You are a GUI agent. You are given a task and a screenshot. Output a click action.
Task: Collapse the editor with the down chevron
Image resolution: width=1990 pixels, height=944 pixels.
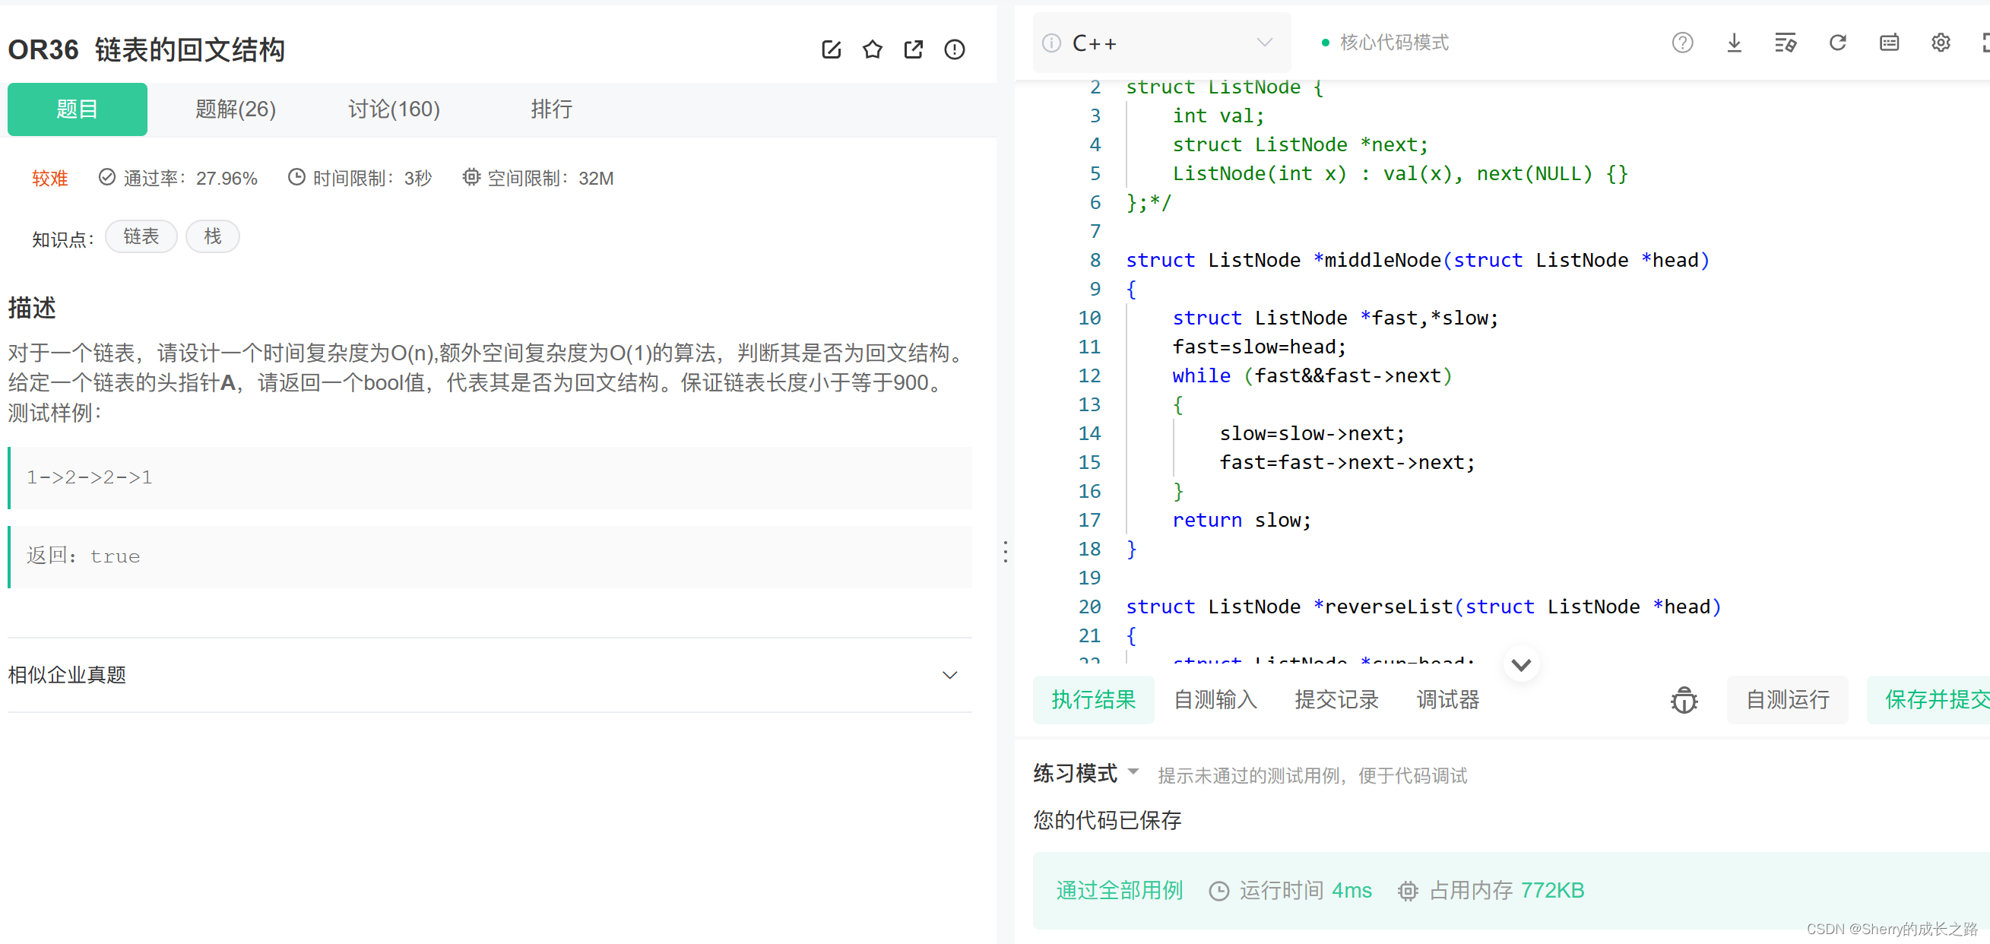1520,665
